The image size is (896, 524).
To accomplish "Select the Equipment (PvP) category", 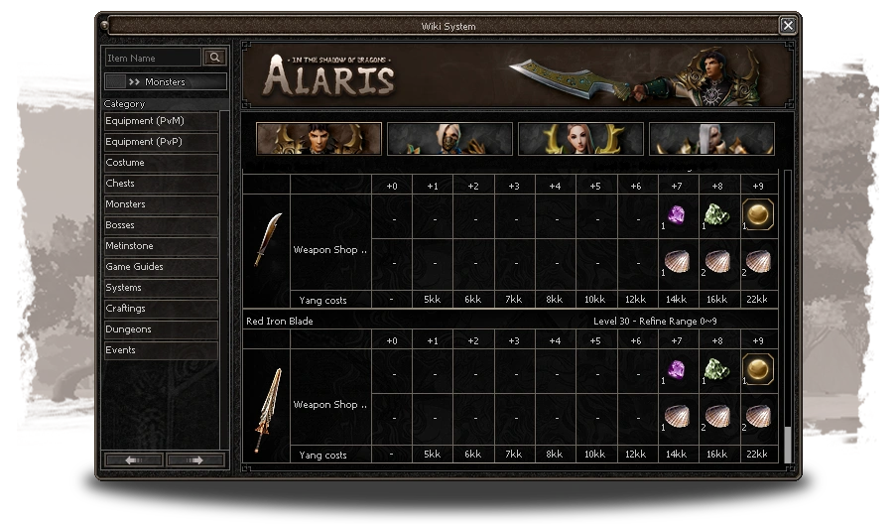I will click(161, 142).
